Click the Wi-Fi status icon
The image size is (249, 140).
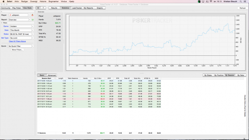click(x=211, y=1)
